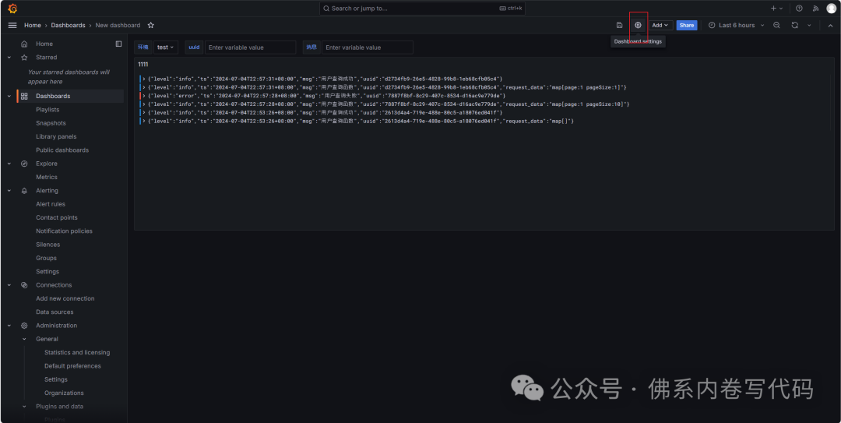
Task: Open Statistics and licensing
Action: click(77, 353)
